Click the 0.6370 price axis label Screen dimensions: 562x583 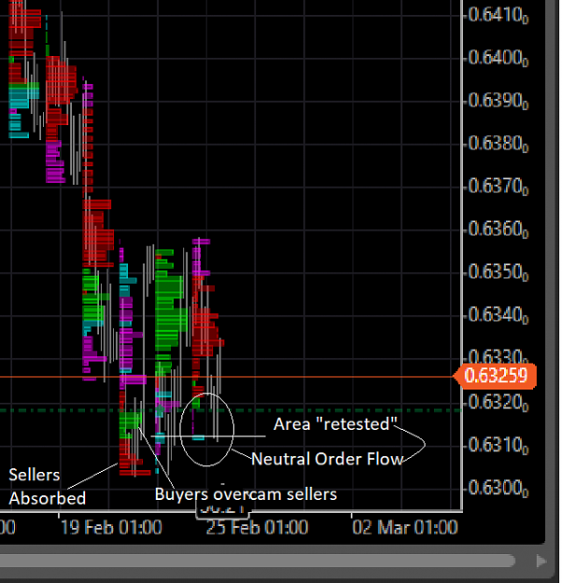tap(498, 187)
